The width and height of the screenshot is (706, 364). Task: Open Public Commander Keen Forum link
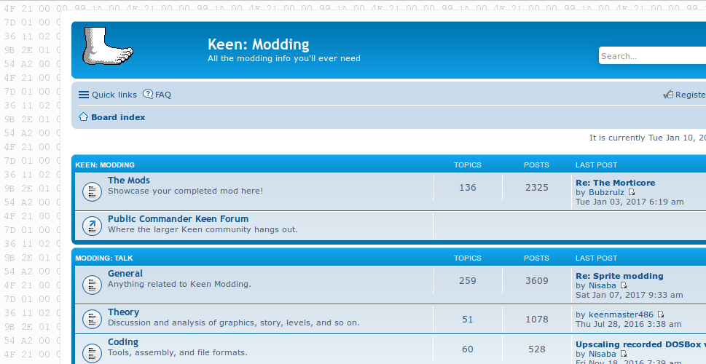(x=178, y=218)
